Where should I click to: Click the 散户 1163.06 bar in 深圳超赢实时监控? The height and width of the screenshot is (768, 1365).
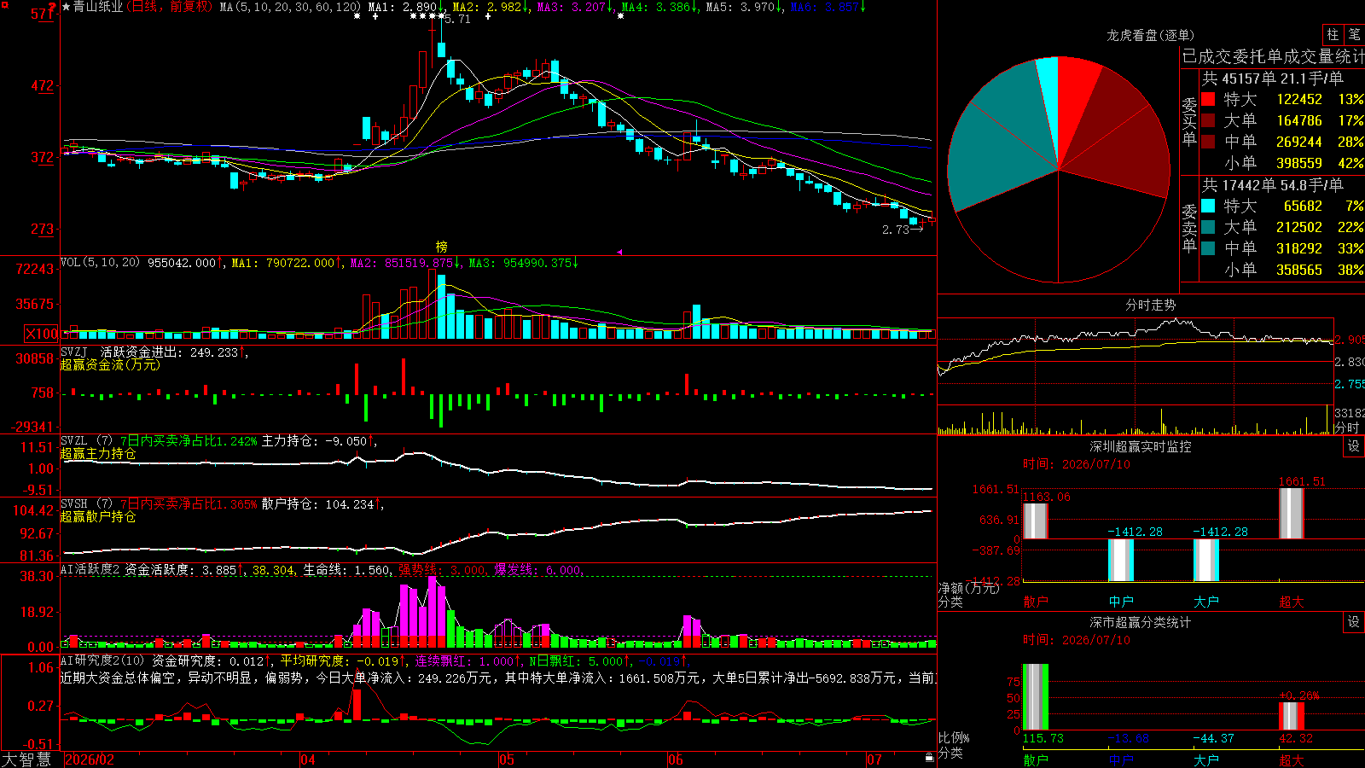(1035, 521)
